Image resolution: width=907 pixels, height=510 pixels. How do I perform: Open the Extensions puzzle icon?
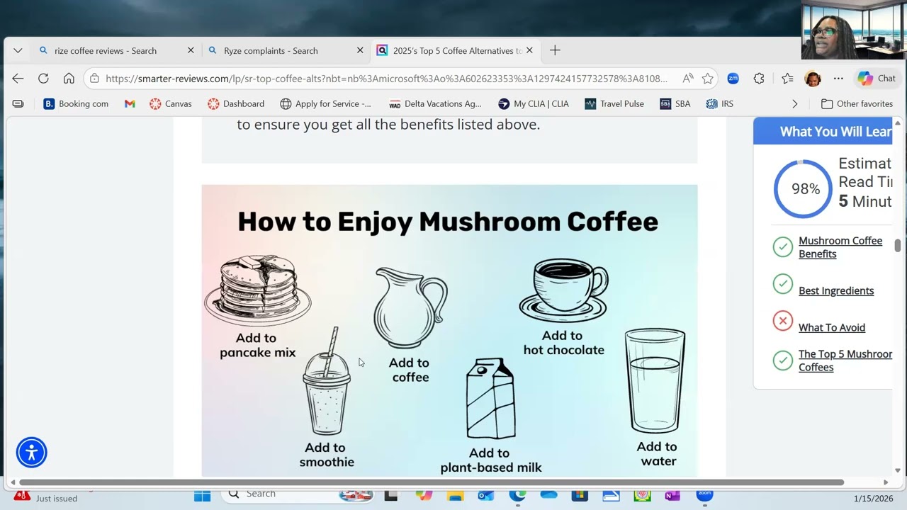pos(759,79)
